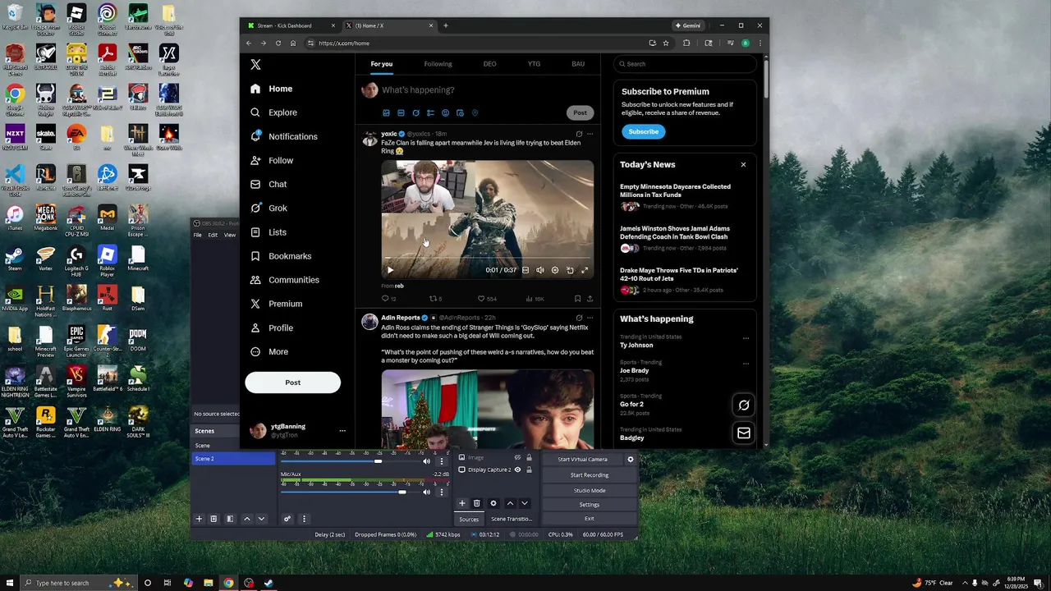Open Explore in X sidebar
Viewport: 1051px width, 591px height.
pyautogui.click(x=273, y=112)
